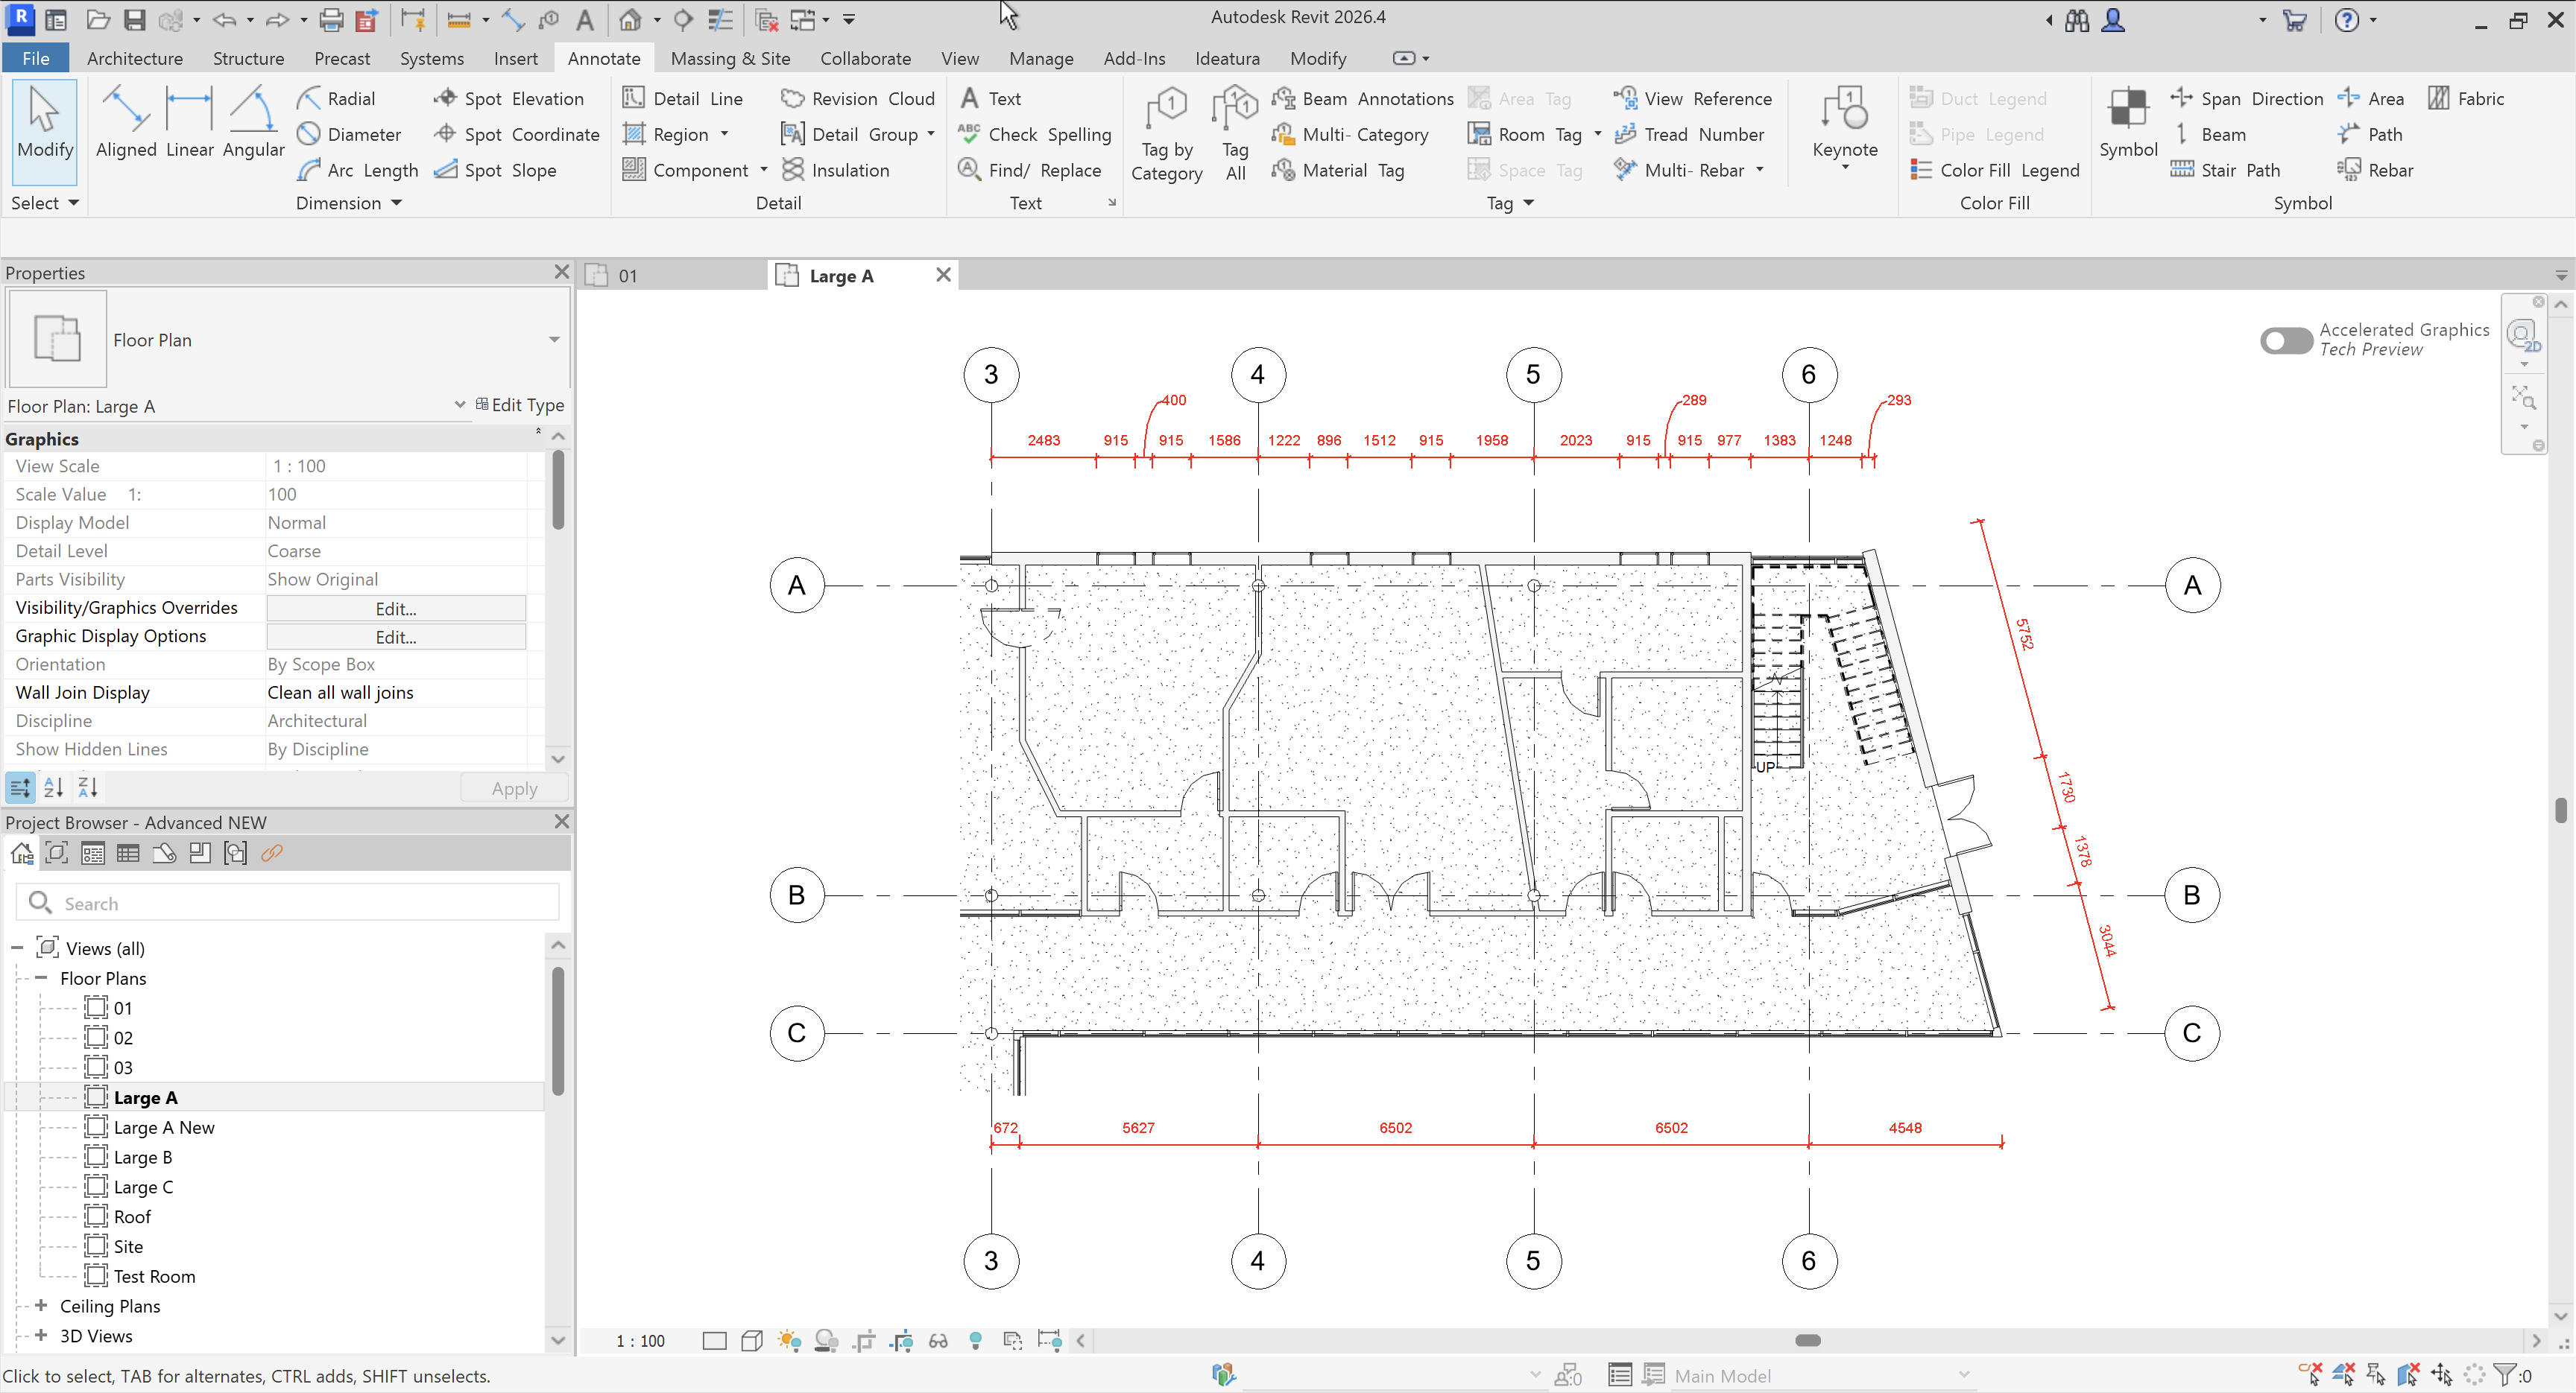Click the 1 : 100 view scale button

(640, 1340)
